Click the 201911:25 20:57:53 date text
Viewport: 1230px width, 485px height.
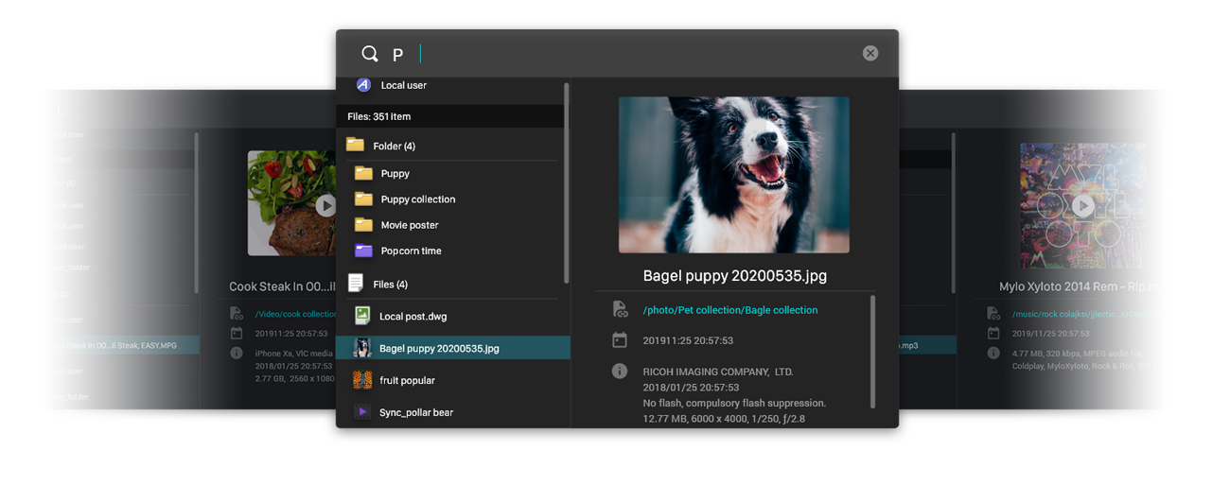688,340
